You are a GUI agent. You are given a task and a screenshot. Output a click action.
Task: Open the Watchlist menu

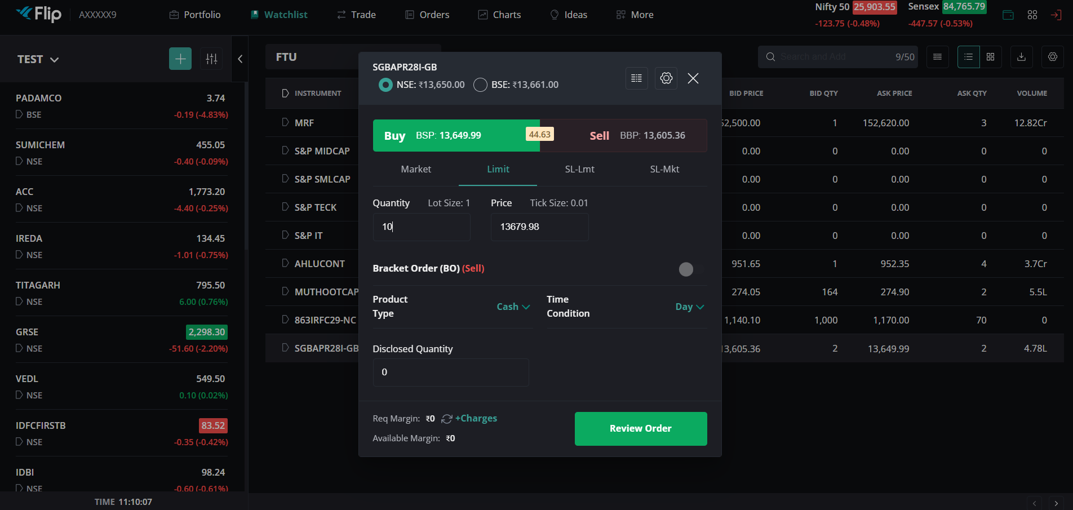279,15
